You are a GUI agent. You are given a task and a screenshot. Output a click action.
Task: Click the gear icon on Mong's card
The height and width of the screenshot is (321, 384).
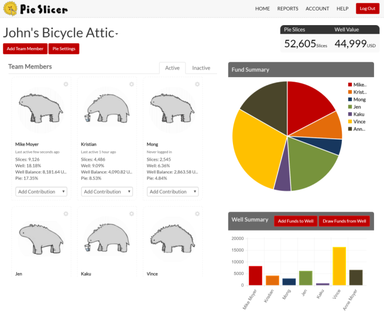pos(197,85)
